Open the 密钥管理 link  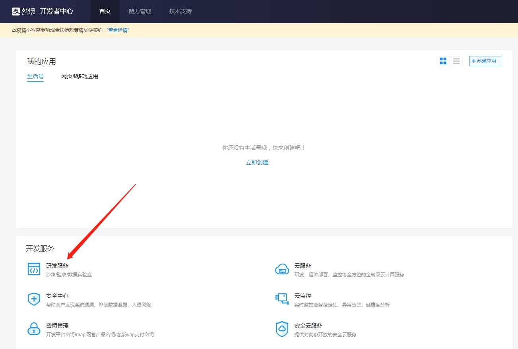[x=57, y=326]
